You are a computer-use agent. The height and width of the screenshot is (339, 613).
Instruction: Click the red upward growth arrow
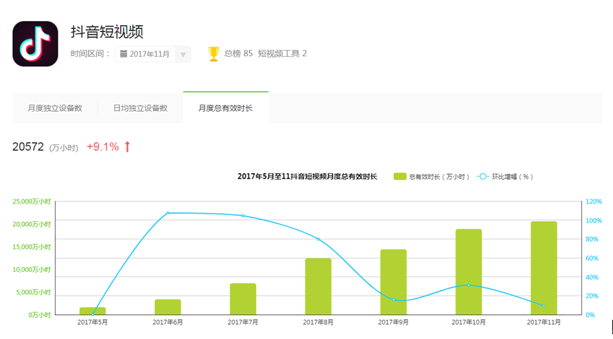(x=127, y=147)
